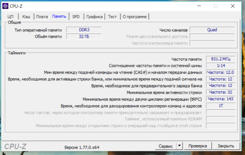Click the Сервис button
The height and width of the screenshot is (155, 245).
click(x=166, y=146)
